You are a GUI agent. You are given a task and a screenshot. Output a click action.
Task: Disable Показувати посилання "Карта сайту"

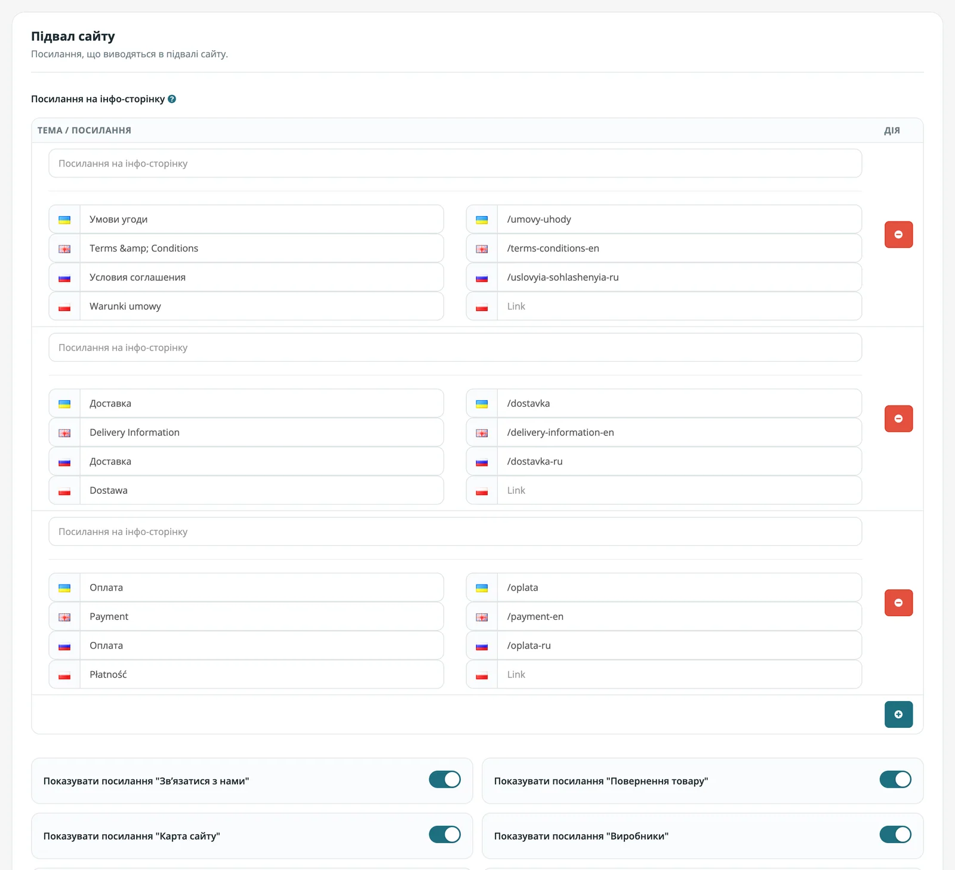pos(445,834)
